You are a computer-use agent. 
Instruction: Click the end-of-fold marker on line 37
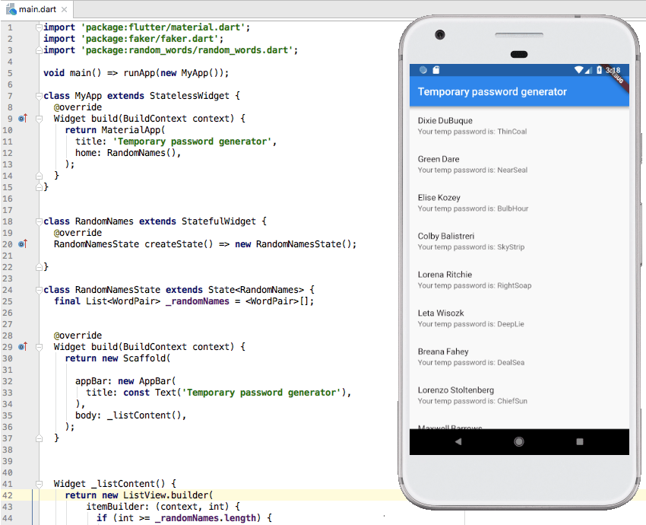(x=39, y=438)
